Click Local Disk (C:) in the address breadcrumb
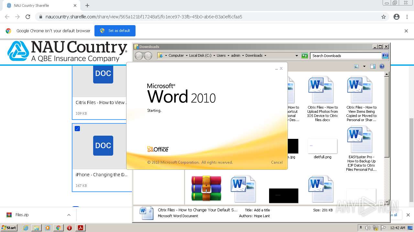414x232 pixels. [x=200, y=55]
